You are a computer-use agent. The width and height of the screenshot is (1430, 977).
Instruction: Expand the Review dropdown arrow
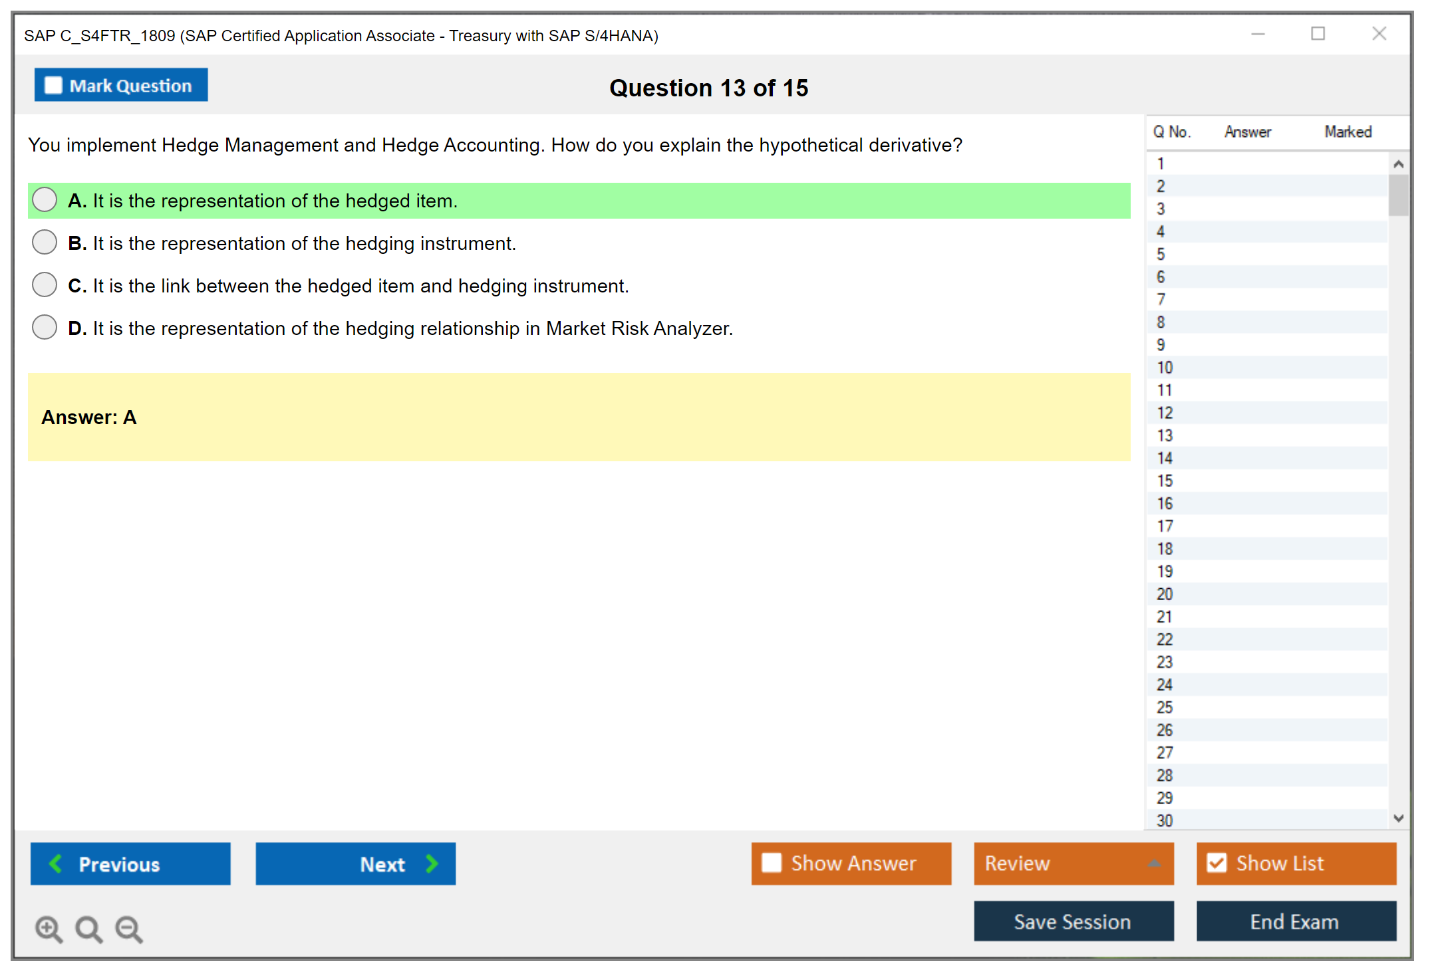pos(1154,863)
